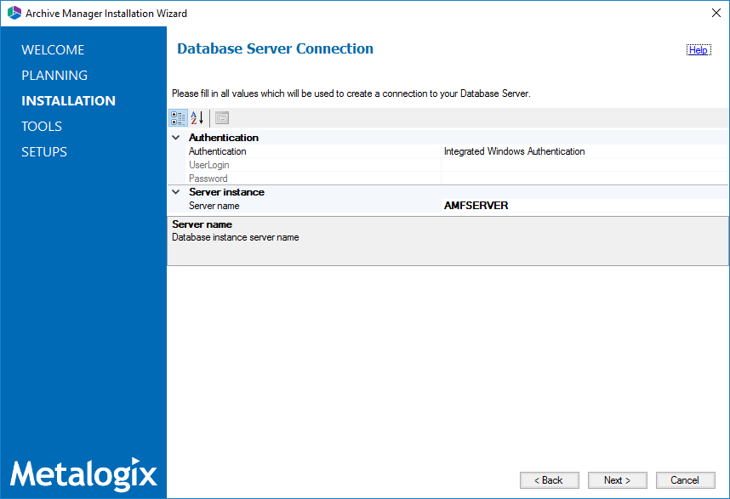The width and height of the screenshot is (730, 499).
Task: Select INSTALLATION in the sidebar
Action: pyautogui.click(x=68, y=101)
